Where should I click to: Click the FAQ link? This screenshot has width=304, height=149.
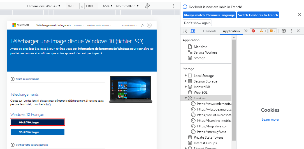click(x=48, y=104)
